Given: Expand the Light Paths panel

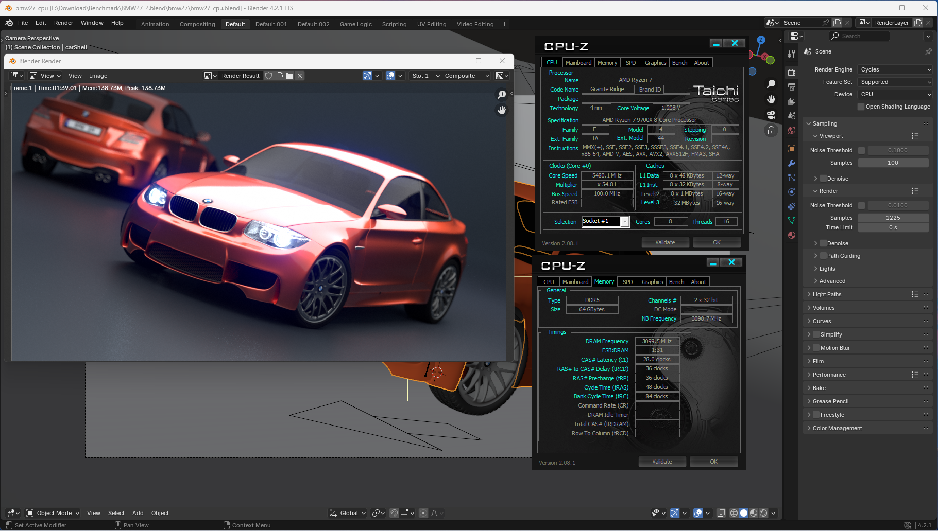Looking at the screenshot, I should click(x=827, y=294).
